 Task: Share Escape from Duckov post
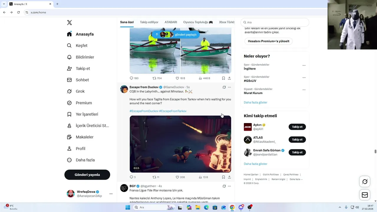coord(229,177)
